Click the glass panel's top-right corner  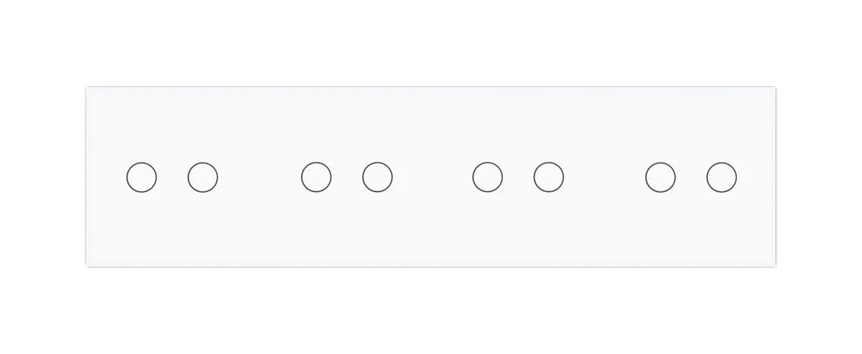tap(775, 89)
